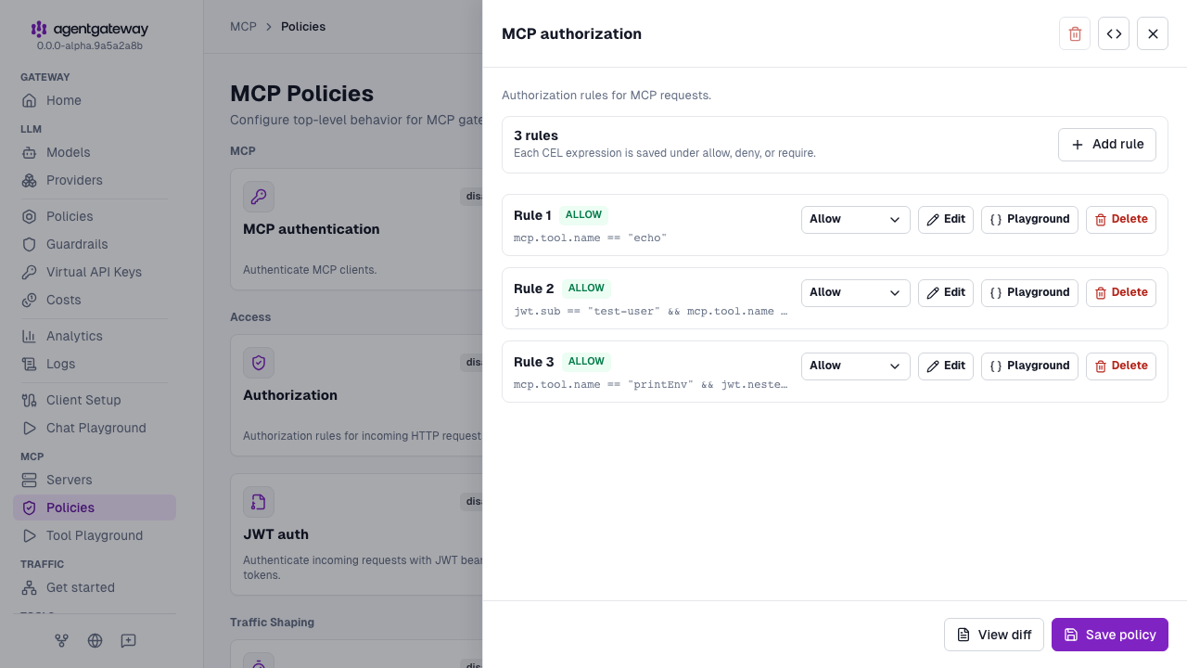Click Rule 2 expression starting jwt.sub
The image size is (1187, 668).
pyautogui.click(x=651, y=311)
